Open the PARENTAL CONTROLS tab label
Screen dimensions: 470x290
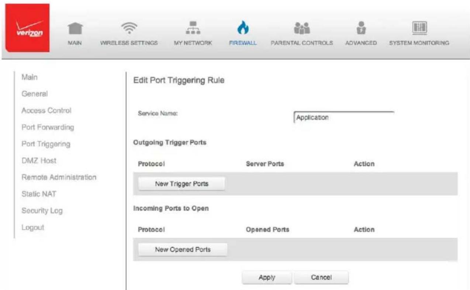click(x=302, y=43)
